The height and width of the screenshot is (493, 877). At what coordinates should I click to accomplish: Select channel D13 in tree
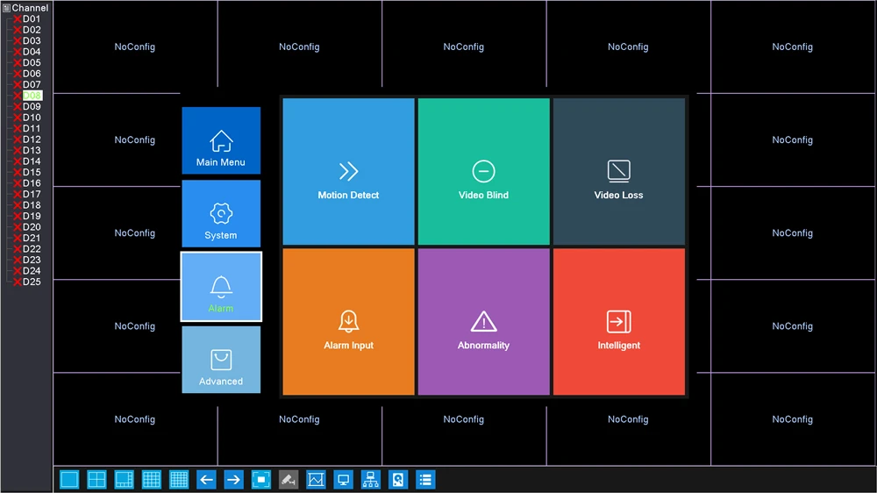pos(32,151)
